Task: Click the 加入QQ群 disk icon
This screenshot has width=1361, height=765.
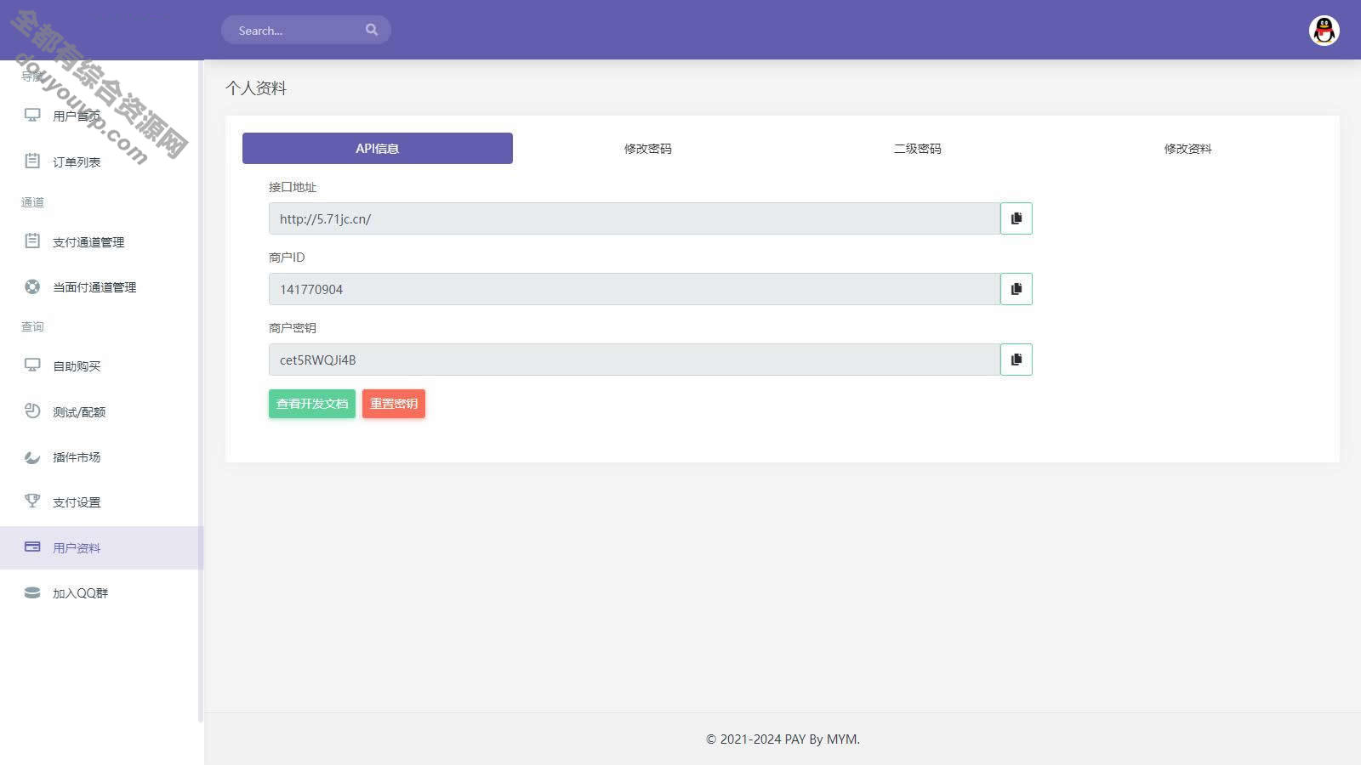Action: point(32,592)
